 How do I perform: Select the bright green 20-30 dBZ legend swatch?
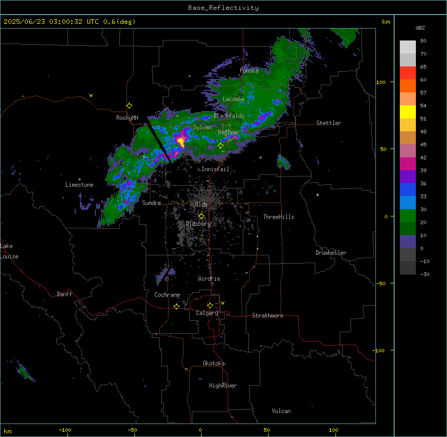(x=408, y=216)
